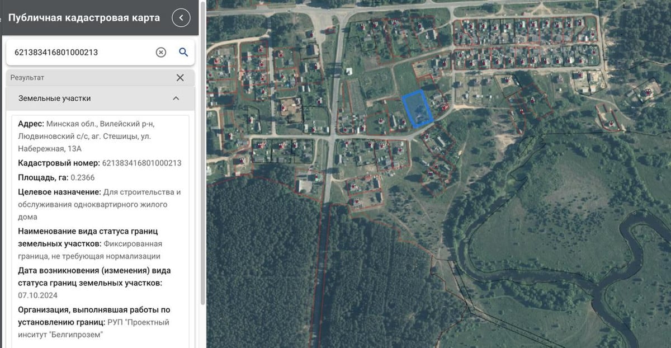Clear the cadastral number search field
Viewport: 671px width, 348px height.
coord(160,52)
